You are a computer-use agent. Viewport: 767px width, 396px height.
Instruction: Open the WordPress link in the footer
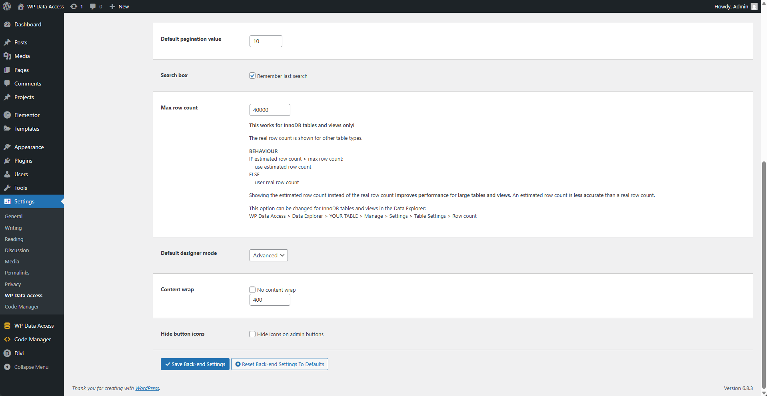(x=147, y=388)
